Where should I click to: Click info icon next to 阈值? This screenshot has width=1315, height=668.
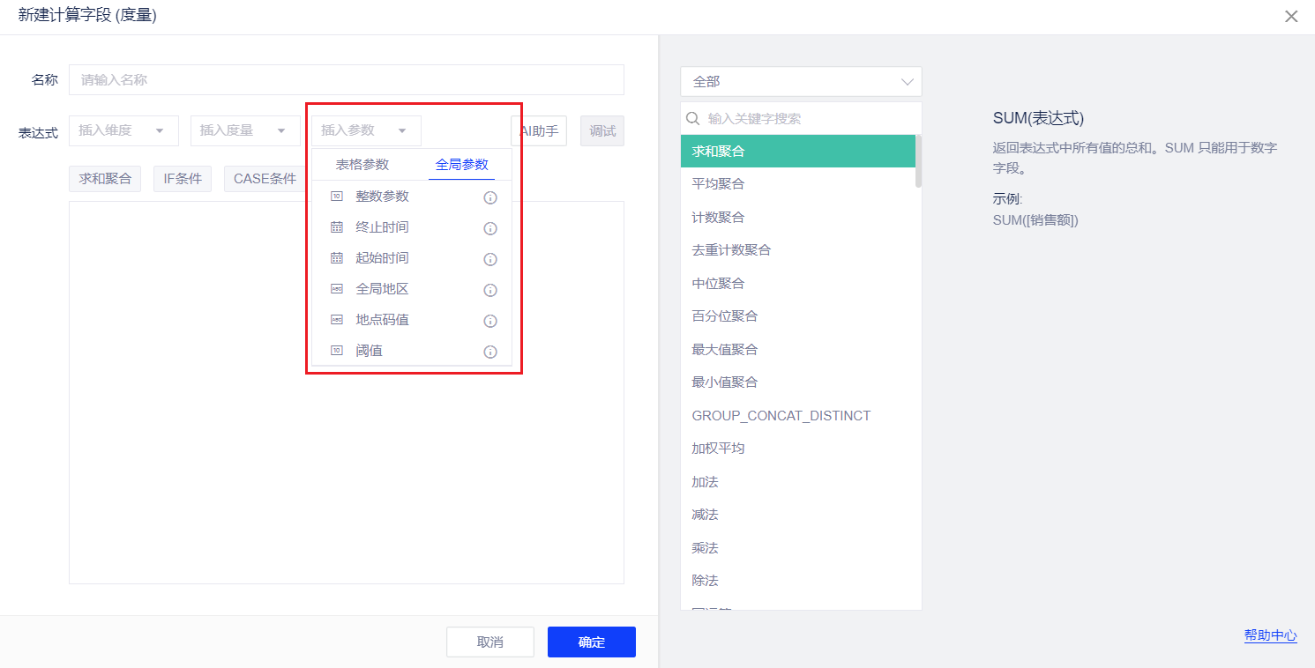coord(490,352)
